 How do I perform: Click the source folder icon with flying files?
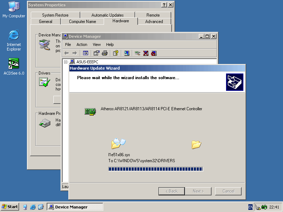(x=119, y=144)
